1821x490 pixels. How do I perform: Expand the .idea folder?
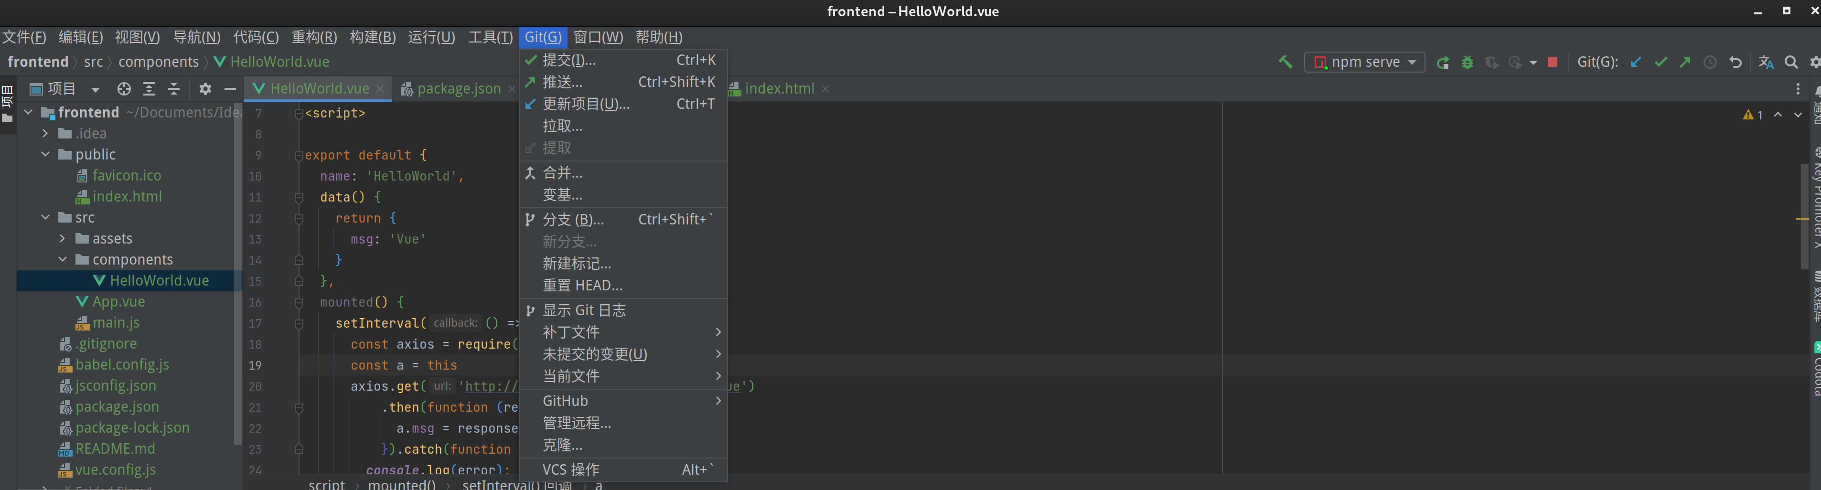pos(46,133)
